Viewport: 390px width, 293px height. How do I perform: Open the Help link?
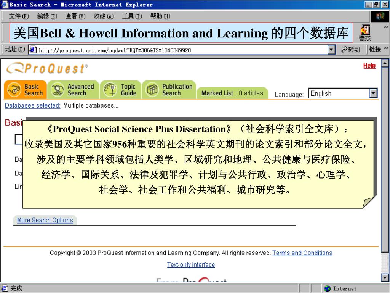pyautogui.click(x=369, y=66)
